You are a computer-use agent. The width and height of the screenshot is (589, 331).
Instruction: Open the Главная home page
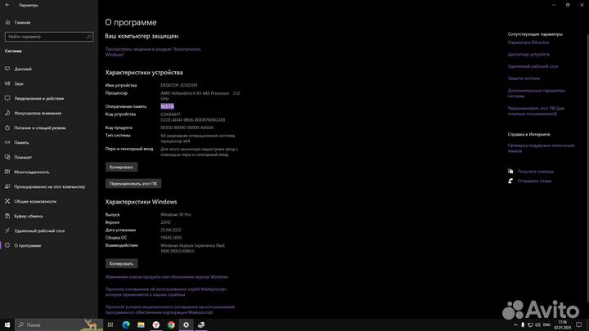point(21,22)
